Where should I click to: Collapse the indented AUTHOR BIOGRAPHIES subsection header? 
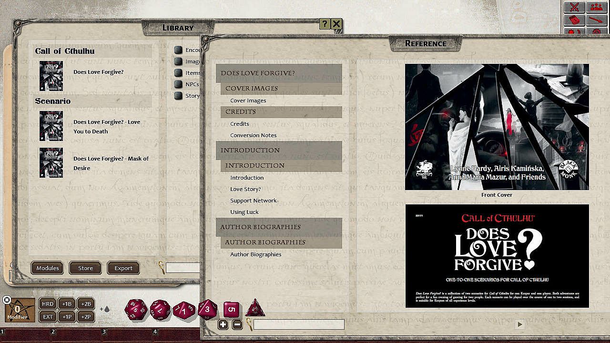pos(281,242)
